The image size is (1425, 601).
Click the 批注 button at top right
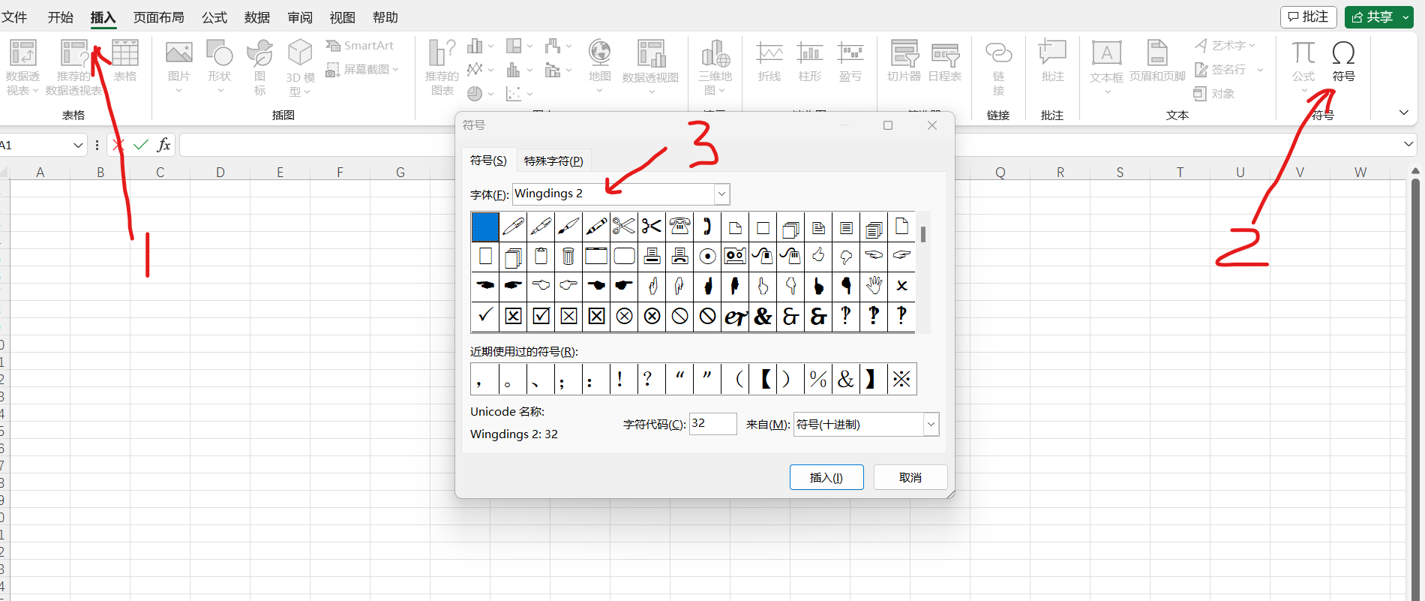pyautogui.click(x=1309, y=17)
